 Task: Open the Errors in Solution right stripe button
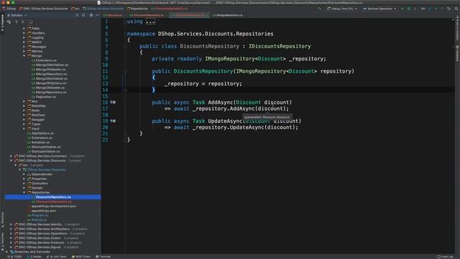click(457, 28)
